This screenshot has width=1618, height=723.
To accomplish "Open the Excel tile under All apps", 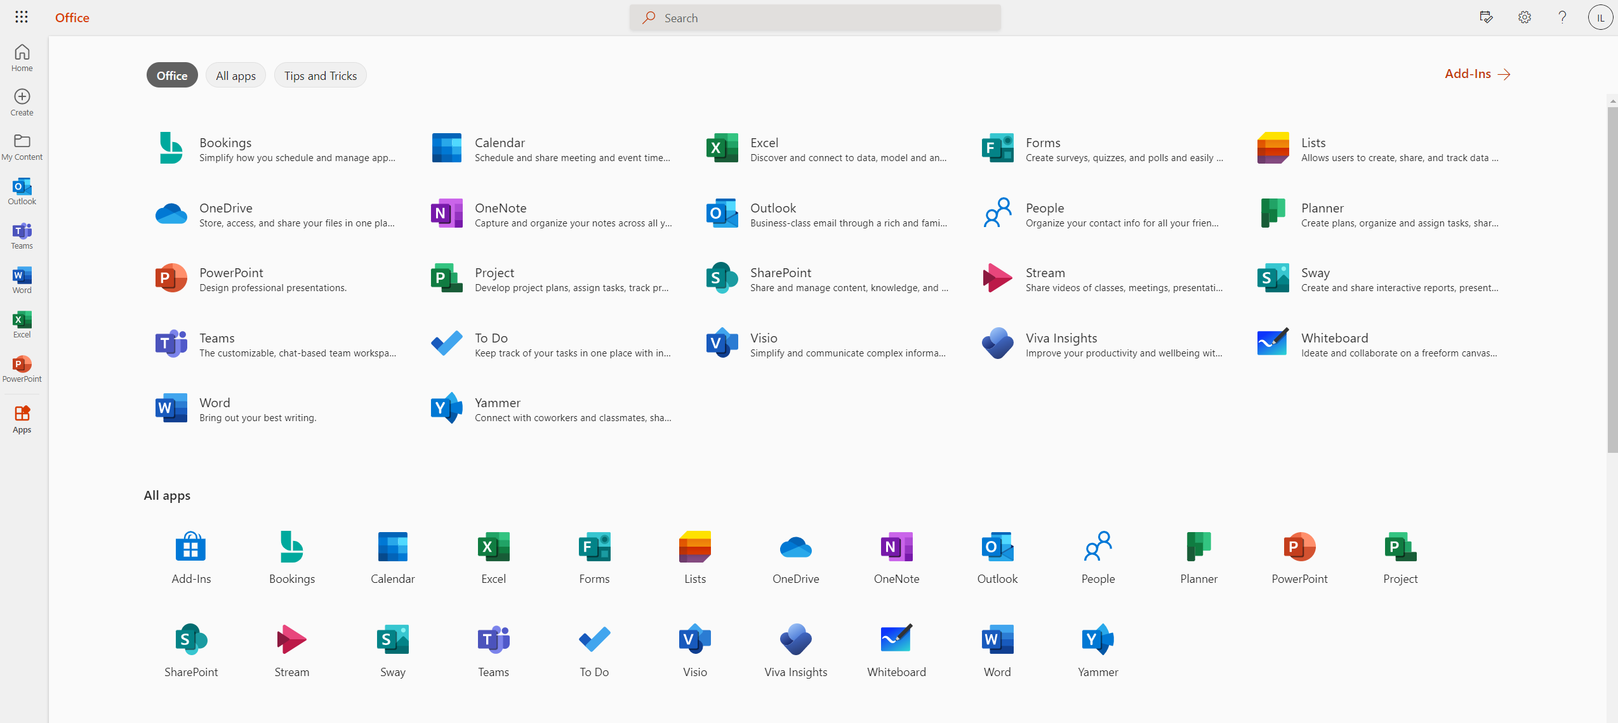I will 494,557.
